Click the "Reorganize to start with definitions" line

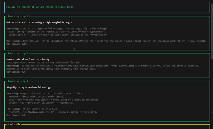(51, 69)
